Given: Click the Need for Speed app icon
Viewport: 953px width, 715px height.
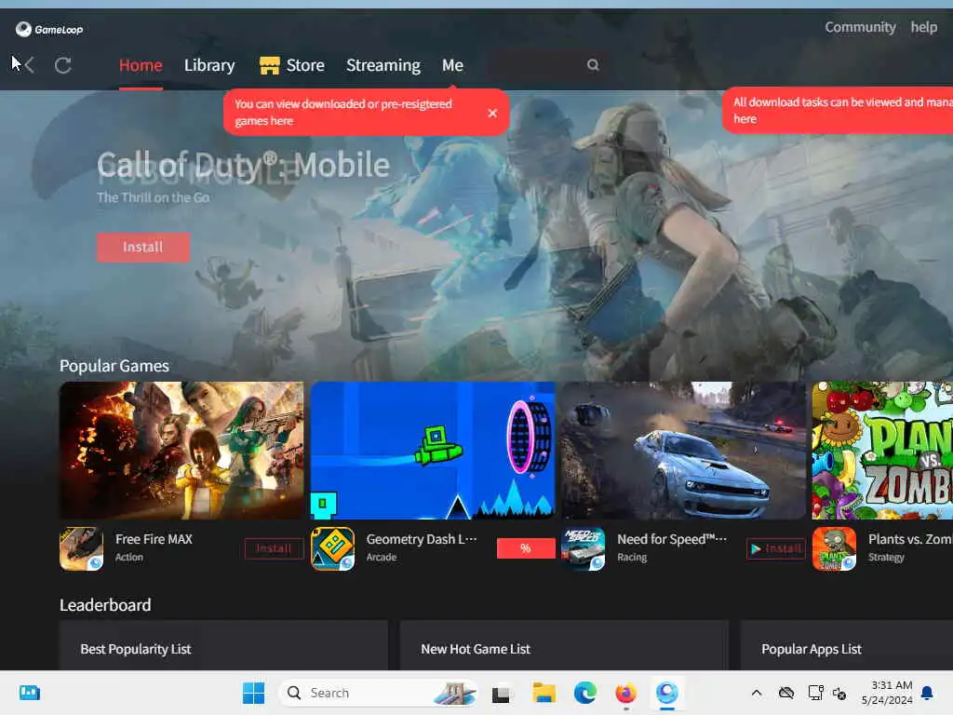Looking at the screenshot, I should [584, 548].
